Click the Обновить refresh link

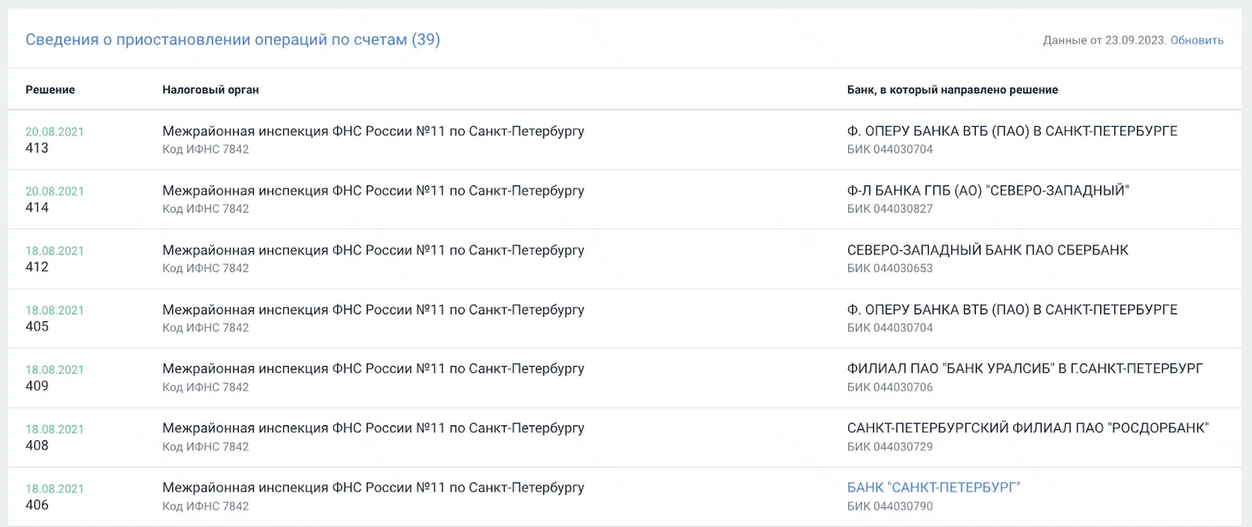(x=1197, y=40)
